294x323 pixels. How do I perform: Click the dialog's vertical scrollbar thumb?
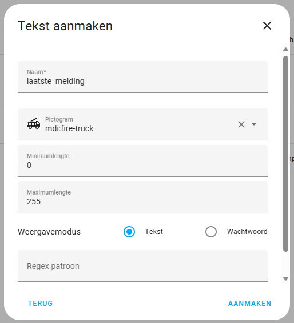coord(286,154)
